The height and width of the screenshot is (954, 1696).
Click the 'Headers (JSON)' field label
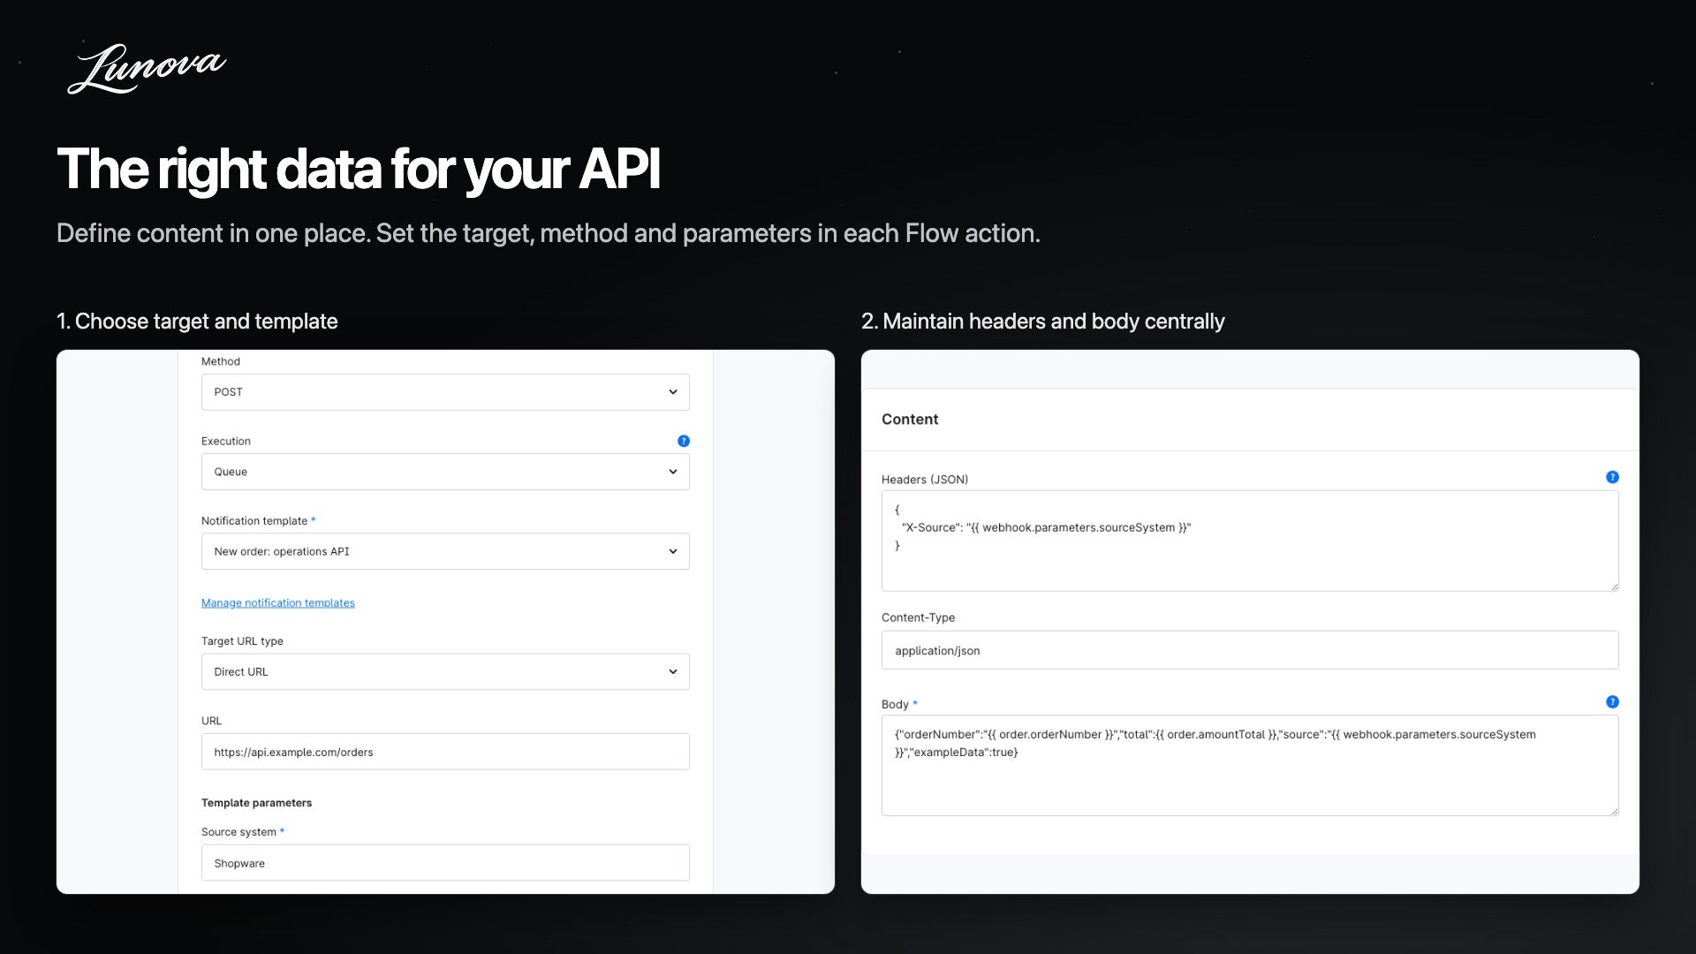click(925, 480)
